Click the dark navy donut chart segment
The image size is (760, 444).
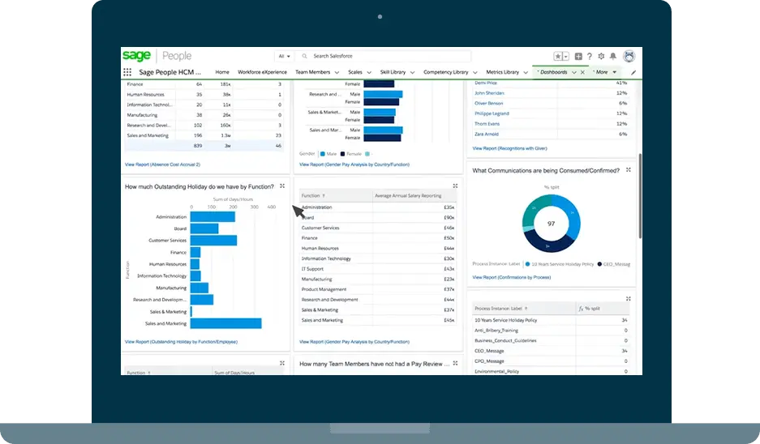(547, 242)
